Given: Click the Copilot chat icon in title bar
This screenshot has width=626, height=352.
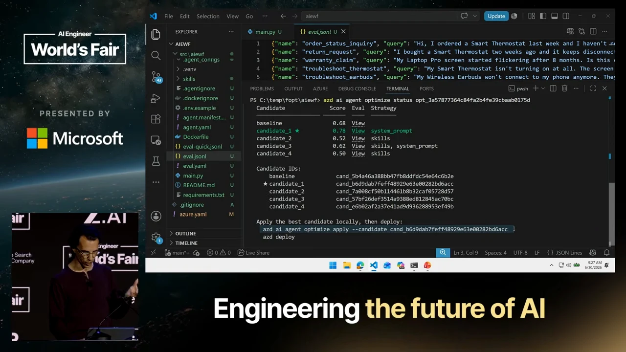Looking at the screenshot, I should [x=464, y=16].
